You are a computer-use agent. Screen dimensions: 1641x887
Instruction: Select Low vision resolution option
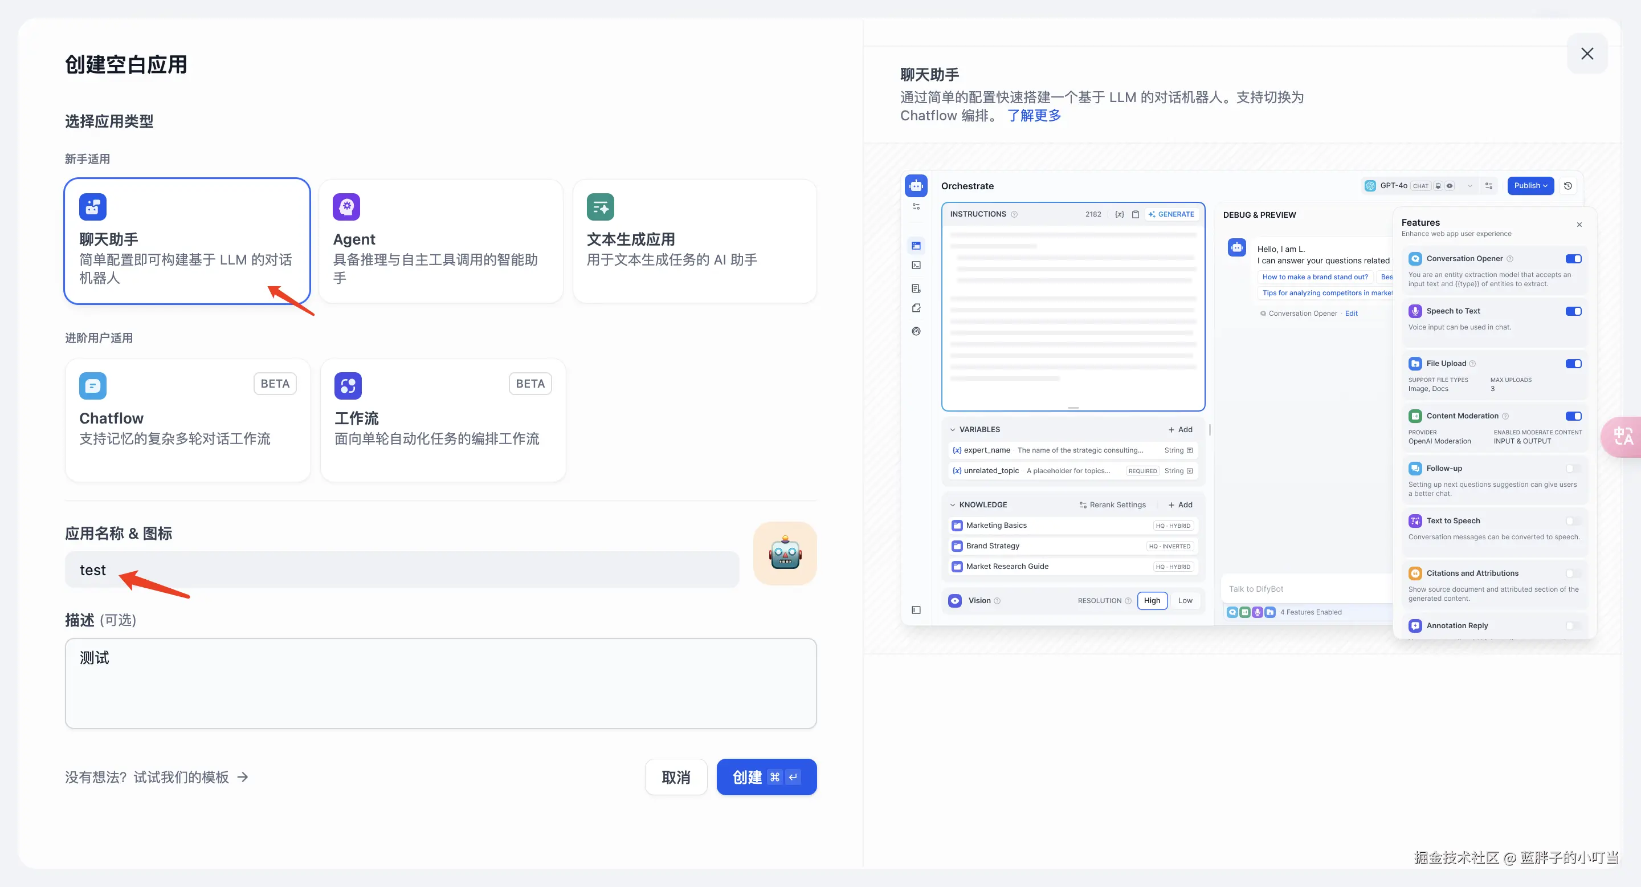1185,600
